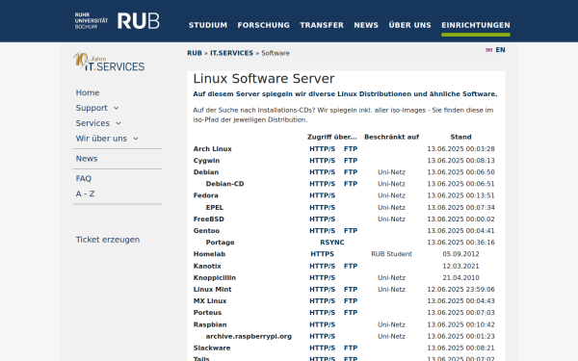
Task: Open Slackware FTP mirror
Action: 351,348
